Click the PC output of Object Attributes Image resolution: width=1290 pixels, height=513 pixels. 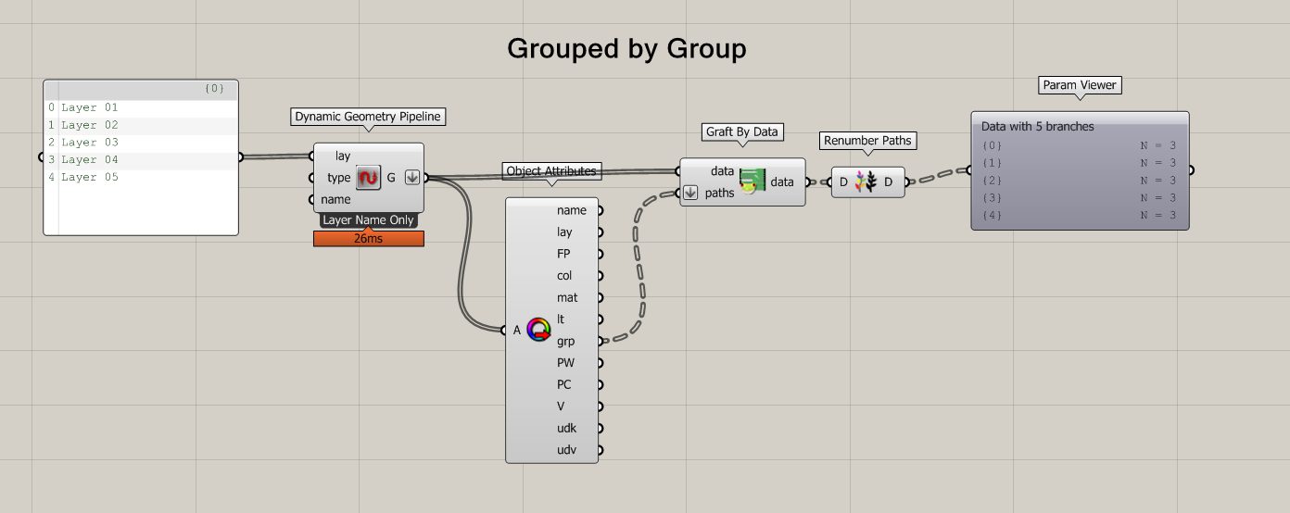coord(564,384)
